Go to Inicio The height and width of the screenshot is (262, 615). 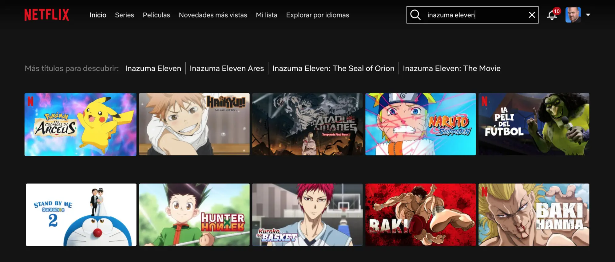[98, 15]
